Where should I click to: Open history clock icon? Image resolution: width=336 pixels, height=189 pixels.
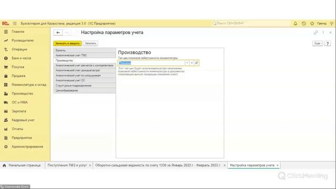coord(303,23)
